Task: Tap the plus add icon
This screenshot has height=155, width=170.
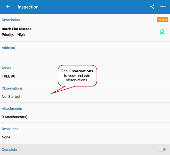Action: [163, 7]
